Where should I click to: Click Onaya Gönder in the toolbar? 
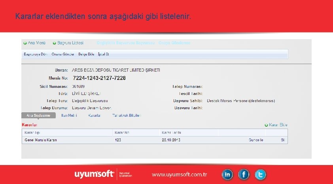pos(63,54)
